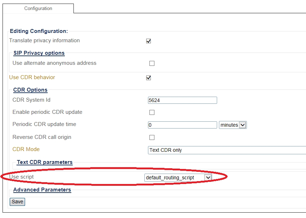Image resolution: width=306 pixels, height=218 pixels.
Task: Open the CDR Mode dropdown
Action: coord(227,150)
